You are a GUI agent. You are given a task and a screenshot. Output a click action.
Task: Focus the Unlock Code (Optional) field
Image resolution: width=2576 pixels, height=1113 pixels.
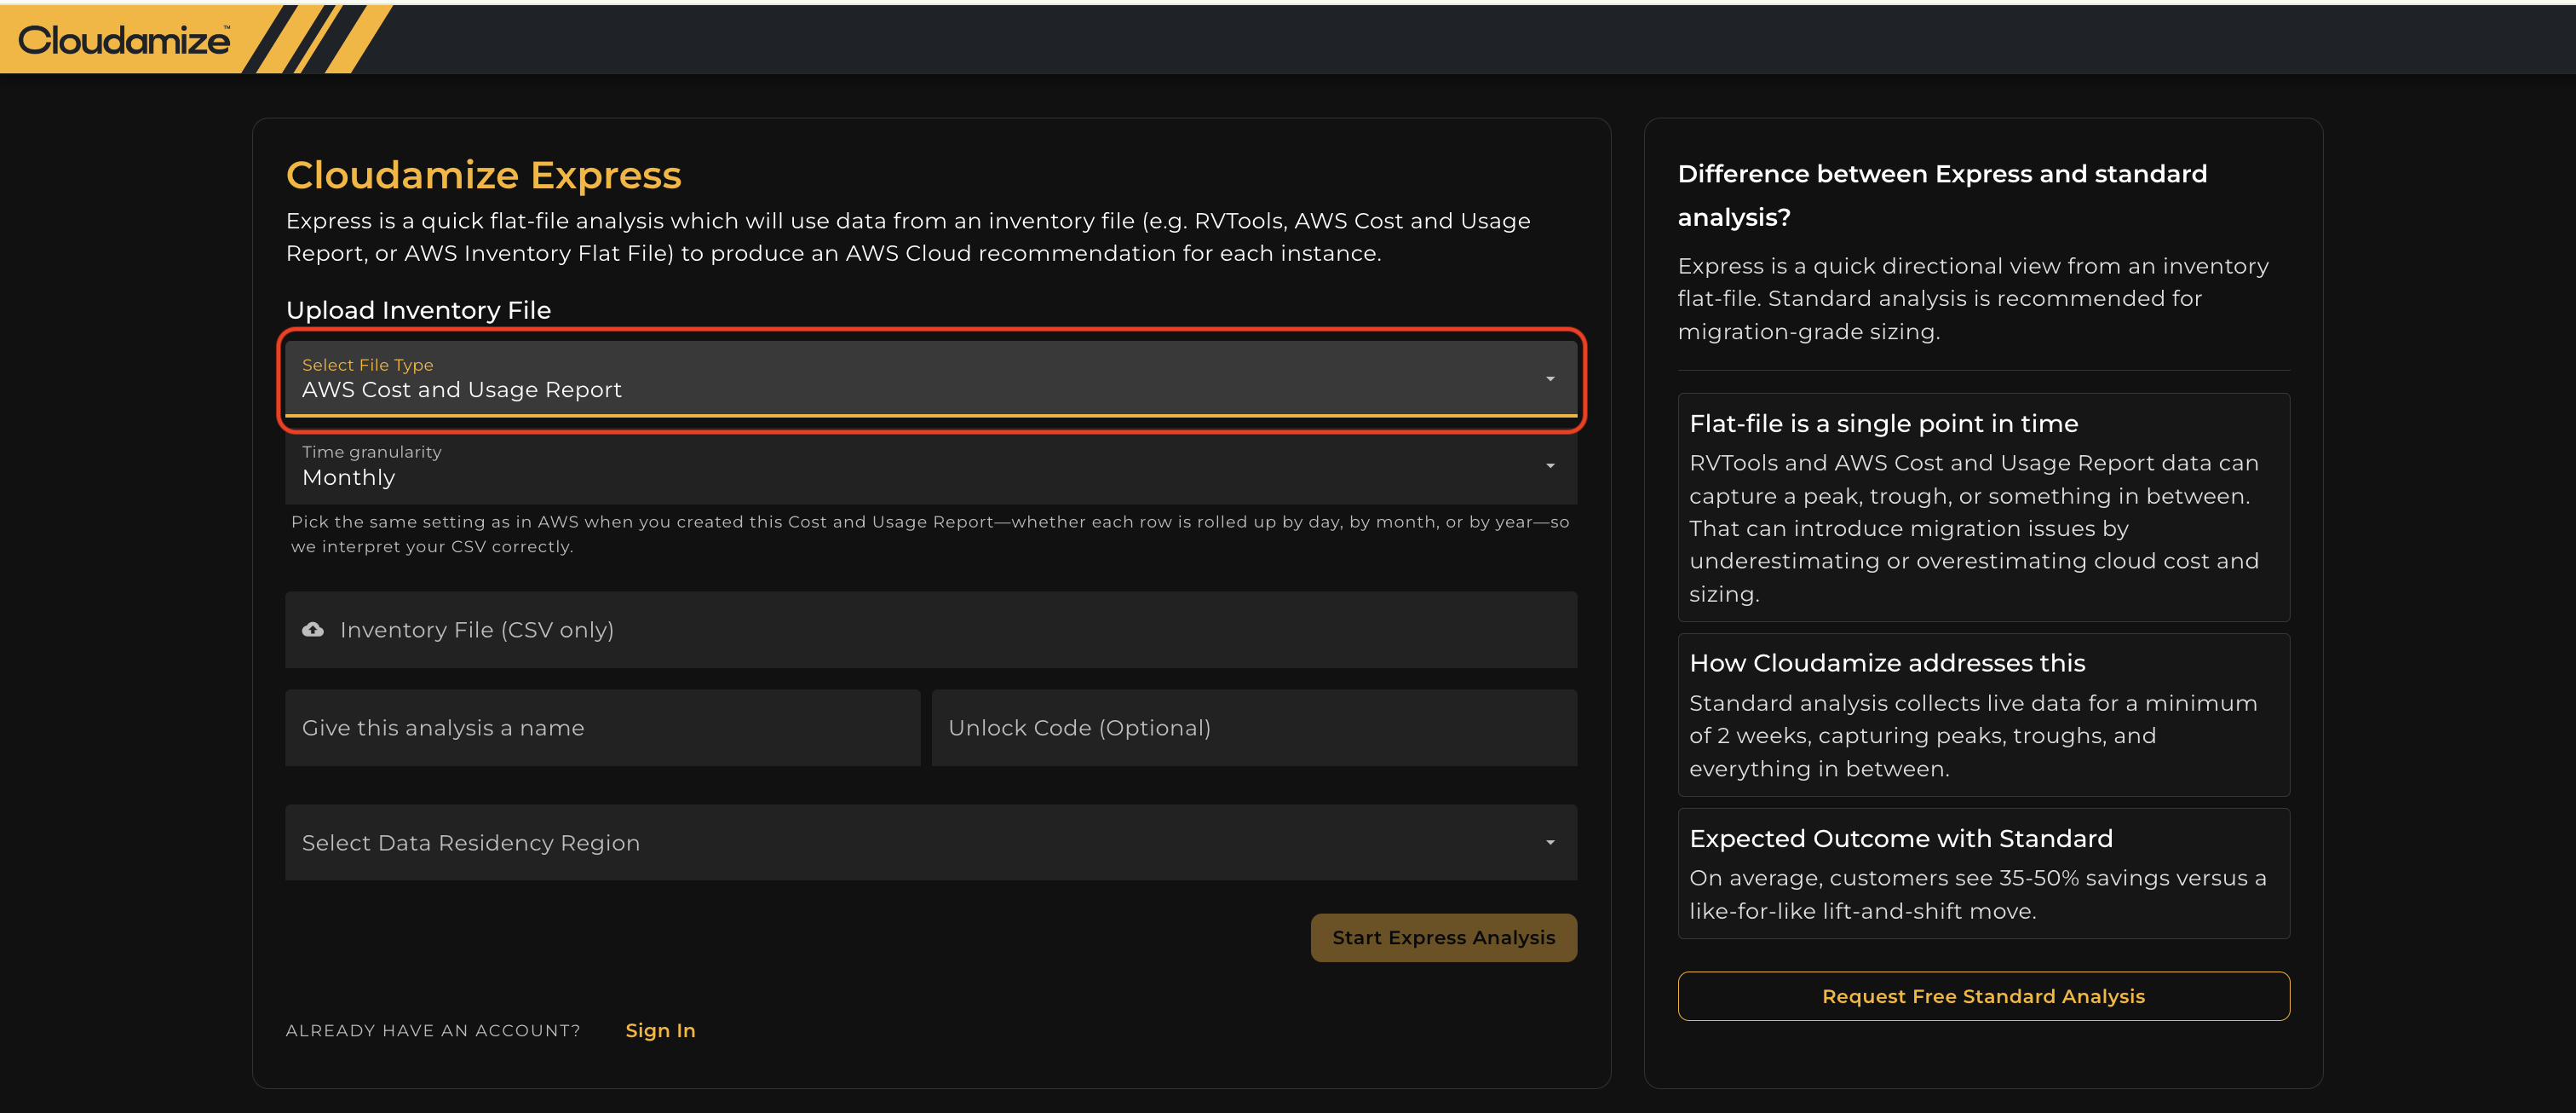pyautogui.click(x=1254, y=728)
